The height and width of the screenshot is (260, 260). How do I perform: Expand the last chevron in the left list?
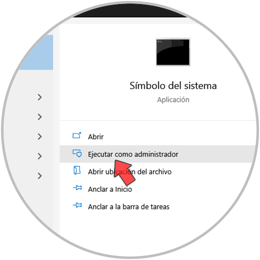click(x=39, y=176)
